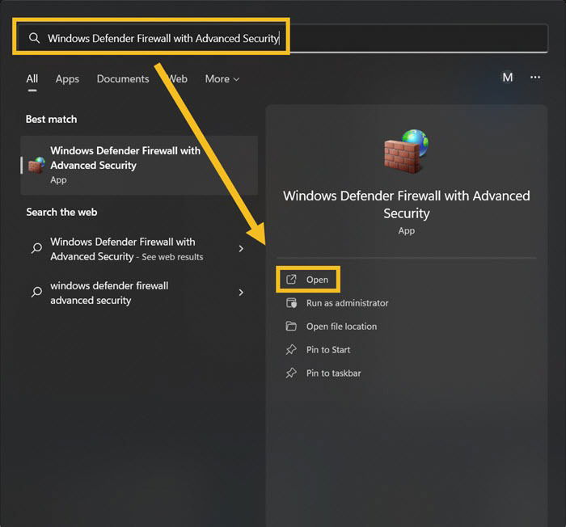This screenshot has width=566, height=527.
Task: Open the three-dot options menu
Action: (x=535, y=78)
